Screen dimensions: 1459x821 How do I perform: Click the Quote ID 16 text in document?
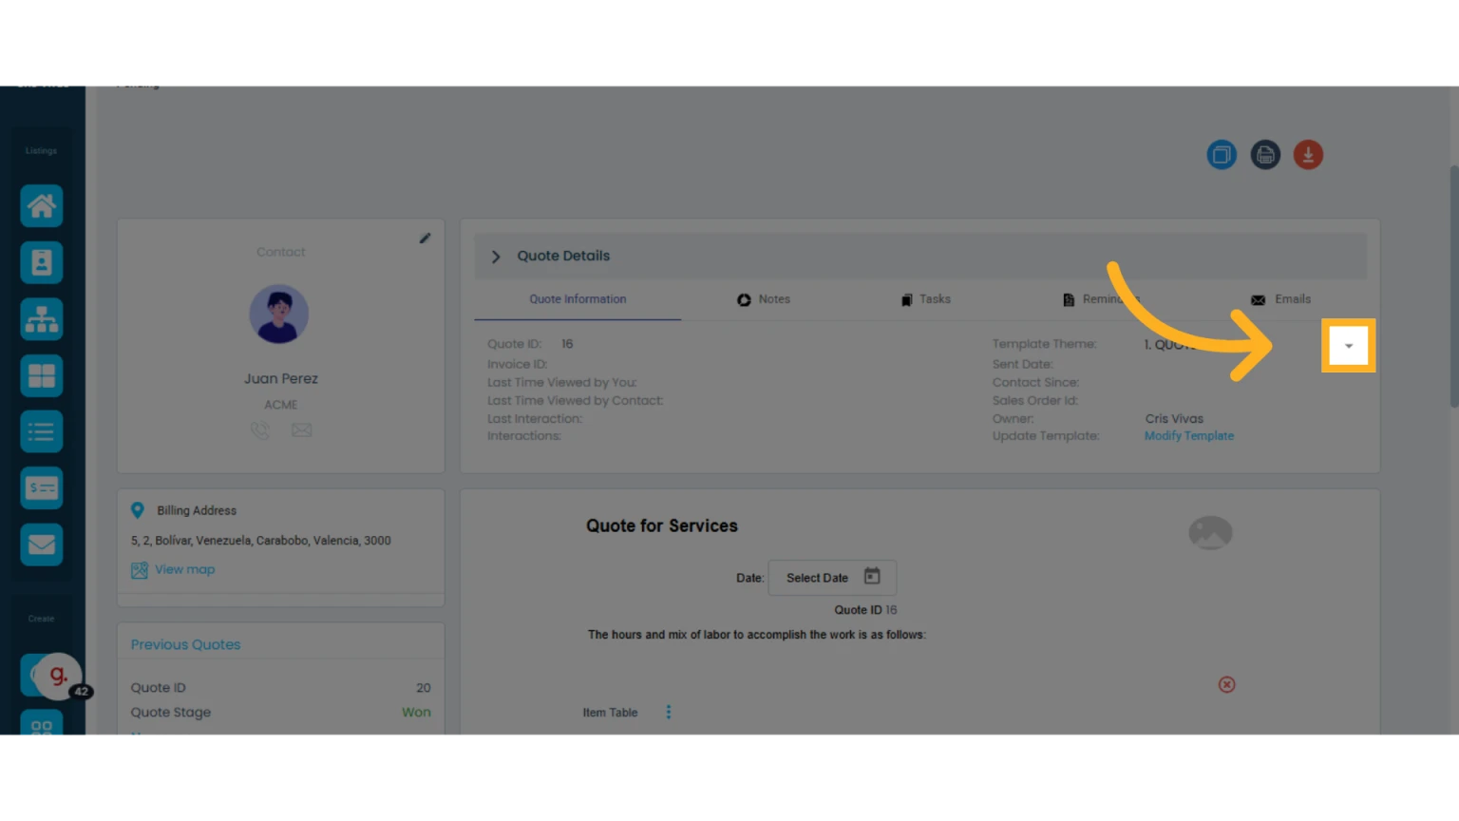tap(865, 610)
